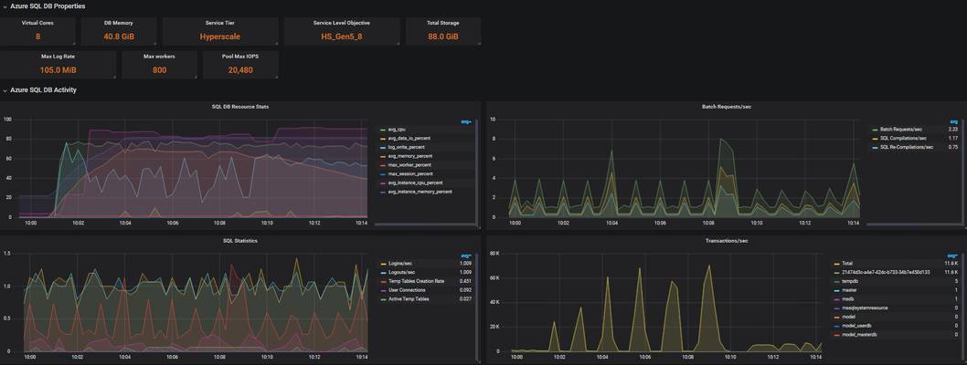The width and height of the screenshot is (967, 365).
Task: Open the Pool Max IOPS panel menu
Action: click(x=240, y=56)
